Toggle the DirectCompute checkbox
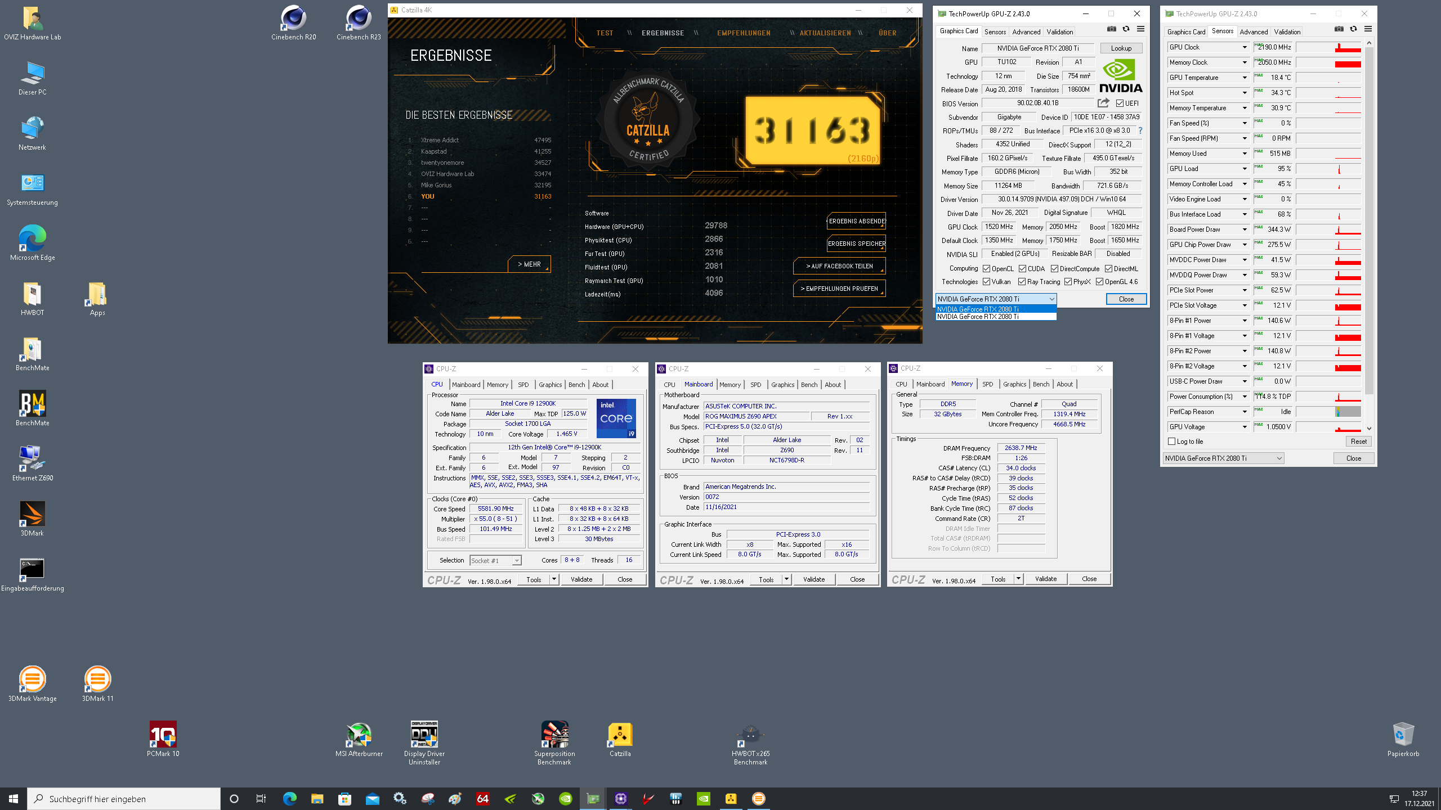Viewport: 1441px width, 810px height. (x=1054, y=269)
